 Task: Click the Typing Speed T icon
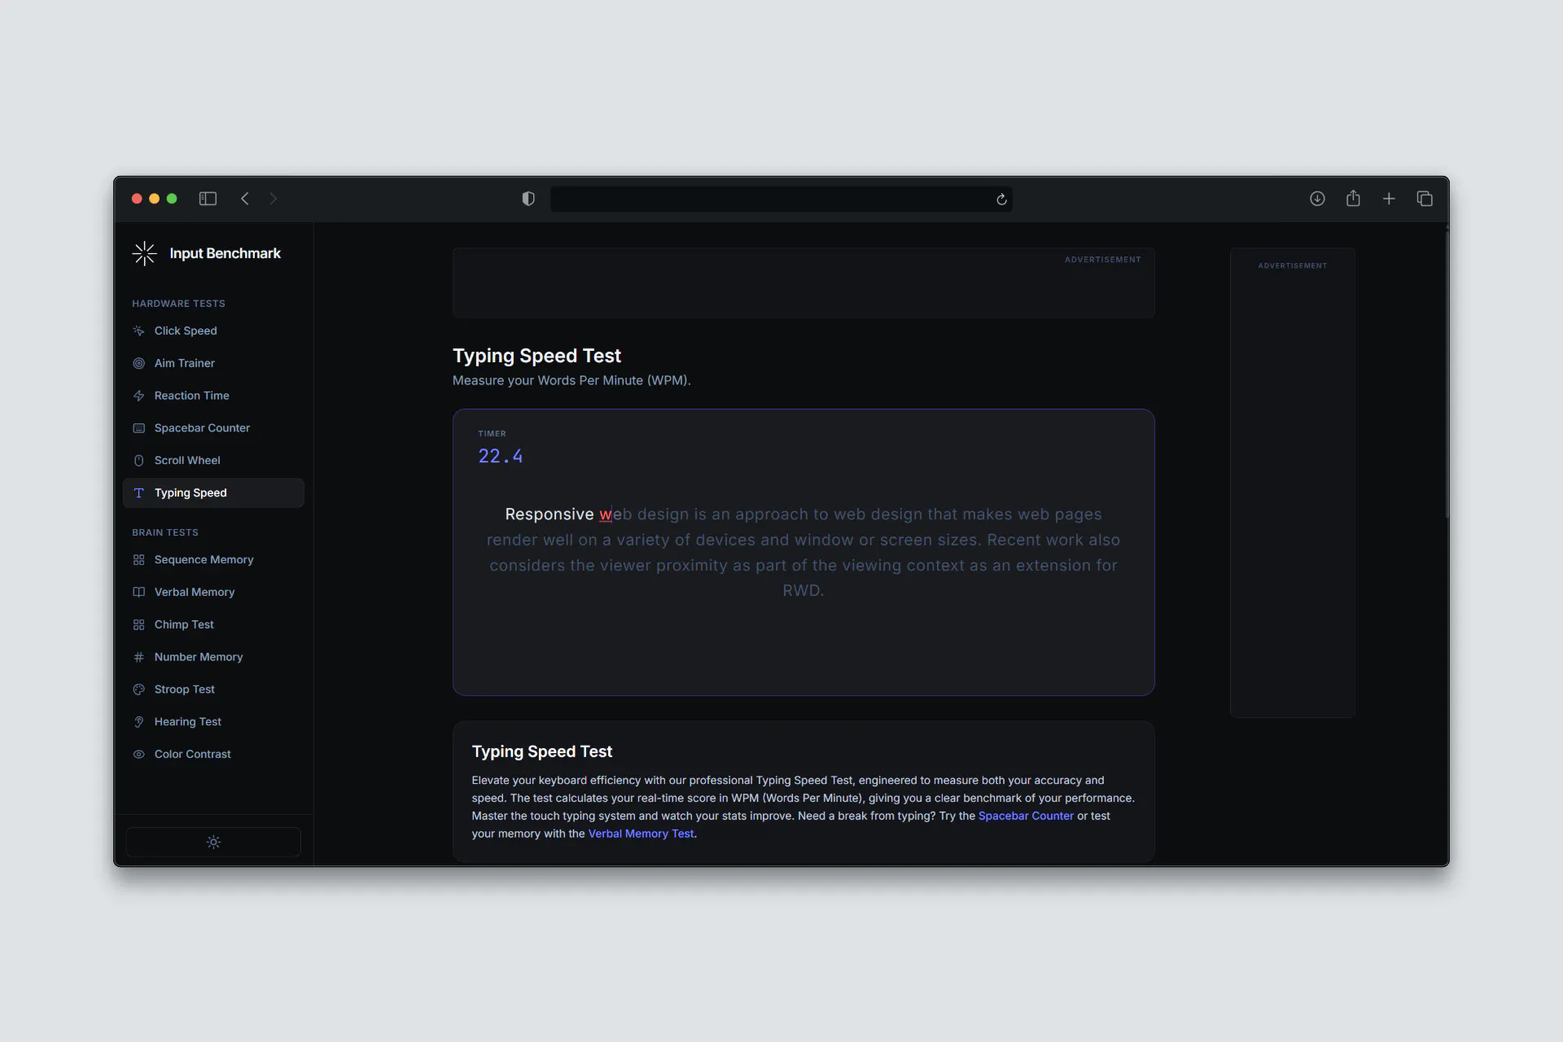point(139,493)
